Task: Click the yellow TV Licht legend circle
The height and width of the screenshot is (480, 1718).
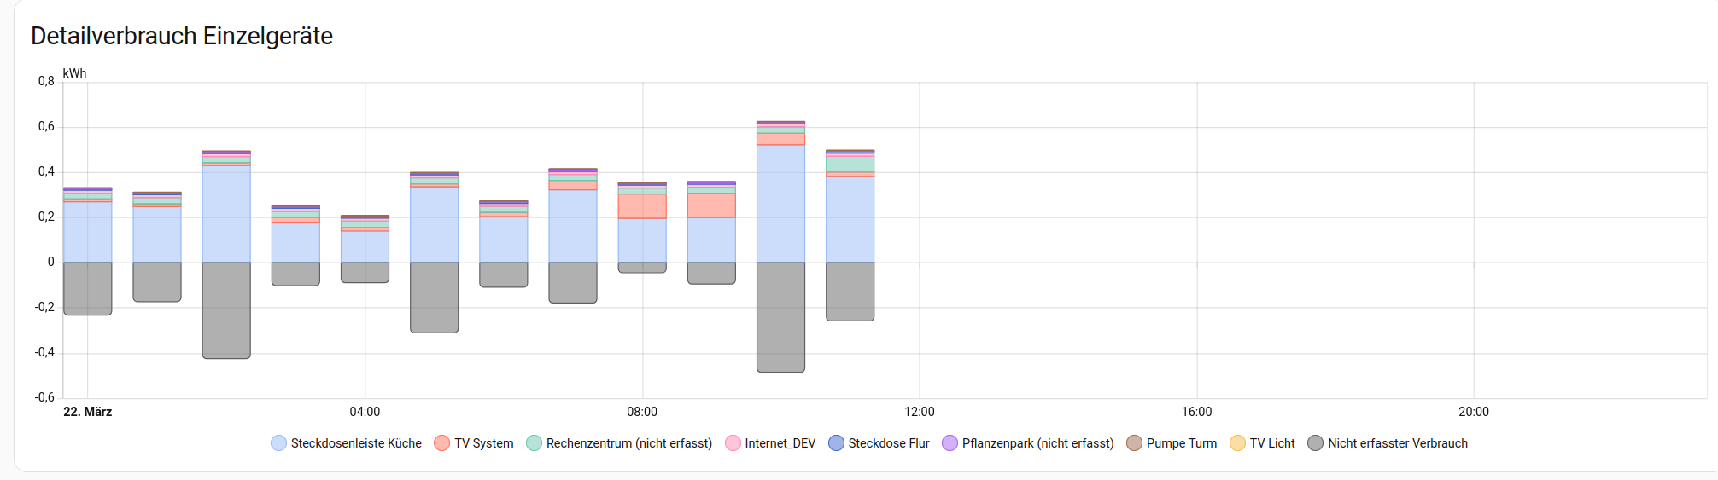Action: click(x=1237, y=443)
